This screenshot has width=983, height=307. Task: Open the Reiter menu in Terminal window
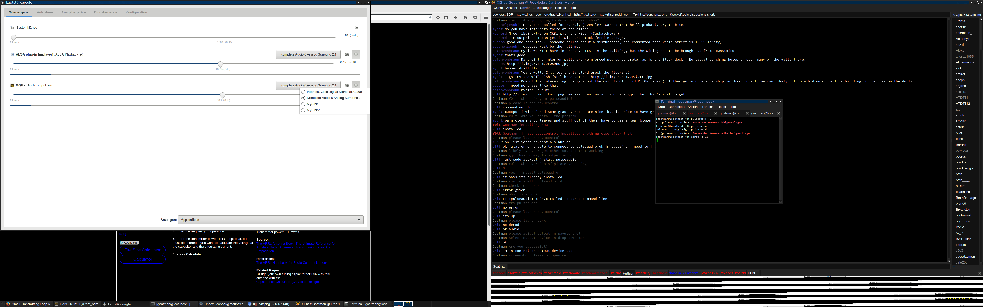722,107
